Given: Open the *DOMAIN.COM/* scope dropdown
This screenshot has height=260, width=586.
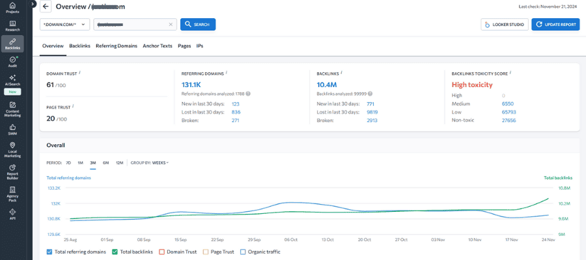Looking at the screenshot, I should click(x=64, y=24).
